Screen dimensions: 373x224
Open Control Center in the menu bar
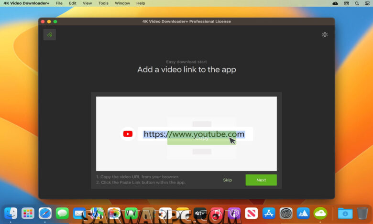coord(367,3)
